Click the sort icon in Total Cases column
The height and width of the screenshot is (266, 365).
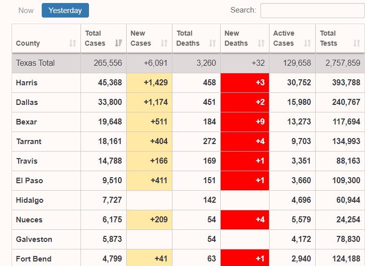[119, 43]
